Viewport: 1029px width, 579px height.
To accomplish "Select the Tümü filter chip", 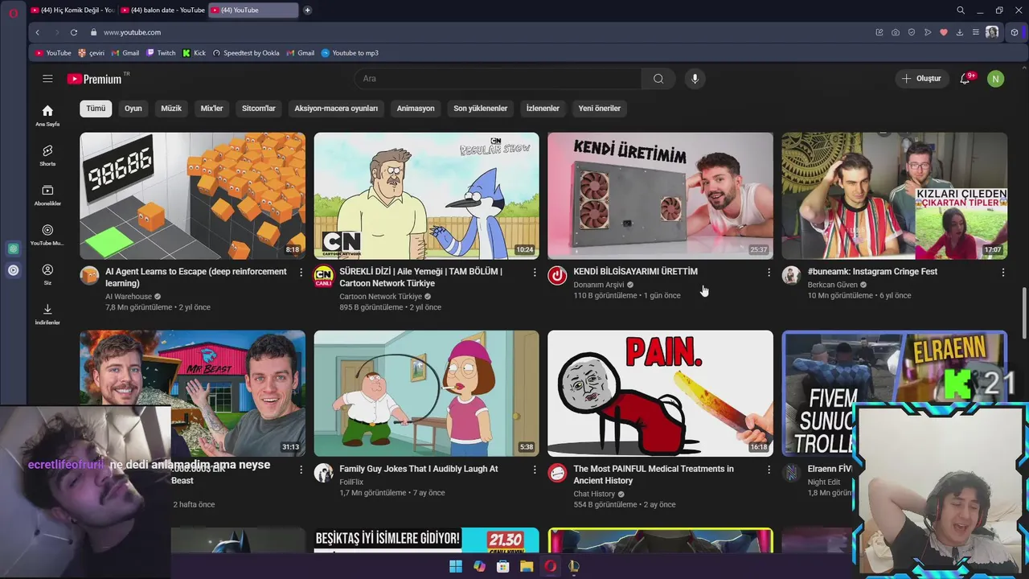I will pos(96,109).
